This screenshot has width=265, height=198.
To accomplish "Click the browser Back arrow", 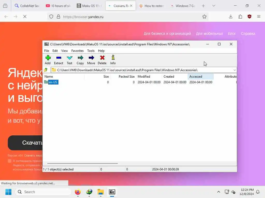I will point(6,16).
